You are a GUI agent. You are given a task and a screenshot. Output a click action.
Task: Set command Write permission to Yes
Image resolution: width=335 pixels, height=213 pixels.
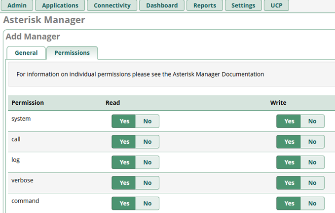[289, 204]
